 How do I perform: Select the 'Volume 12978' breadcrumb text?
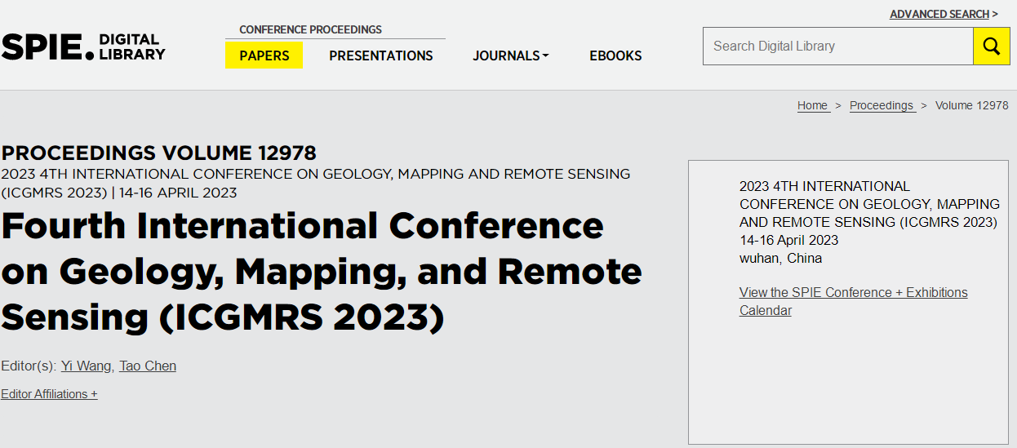(972, 105)
